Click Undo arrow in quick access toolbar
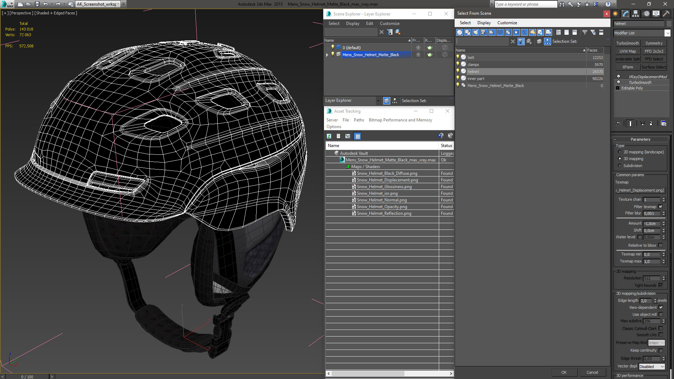Viewport: 674px width, 379px height. click(45, 4)
